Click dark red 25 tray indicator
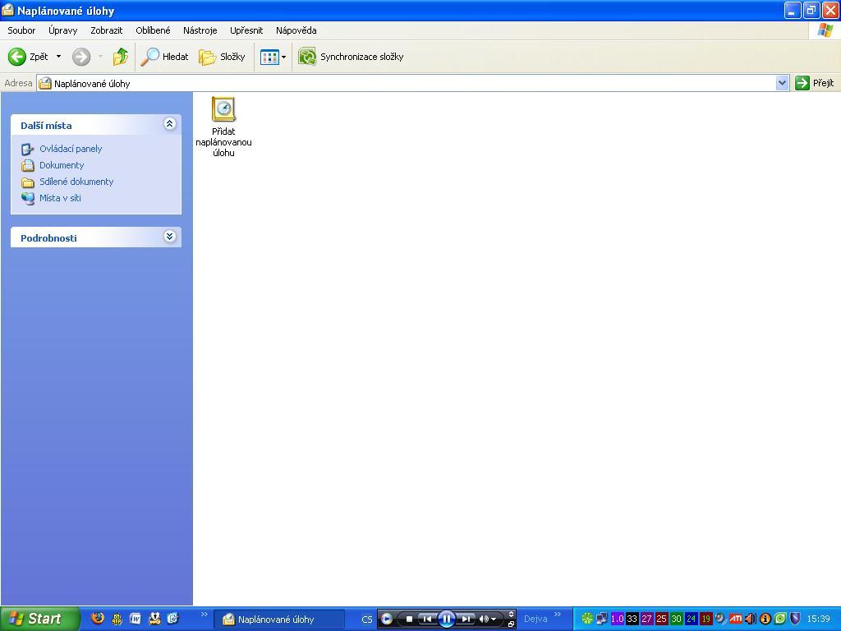Screen dimensions: 841x631 pos(661,619)
